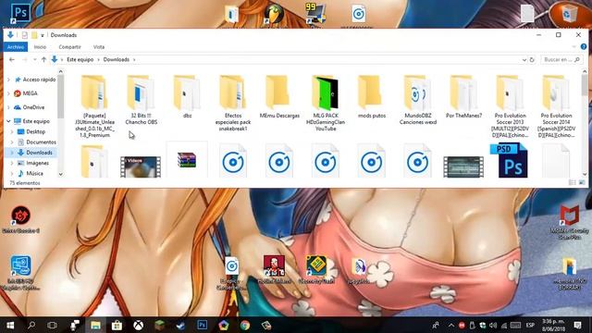This screenshot has width=592, height=333.
Task: Switch to the Vista ribbon tab
Action: coord(99,47)
